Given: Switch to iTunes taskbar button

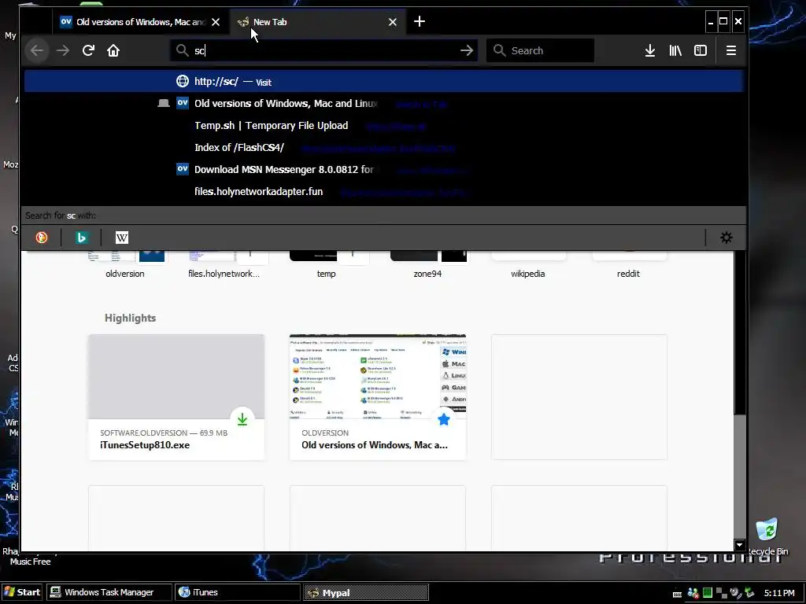Looking at the screenshot, I should [238, 592].
